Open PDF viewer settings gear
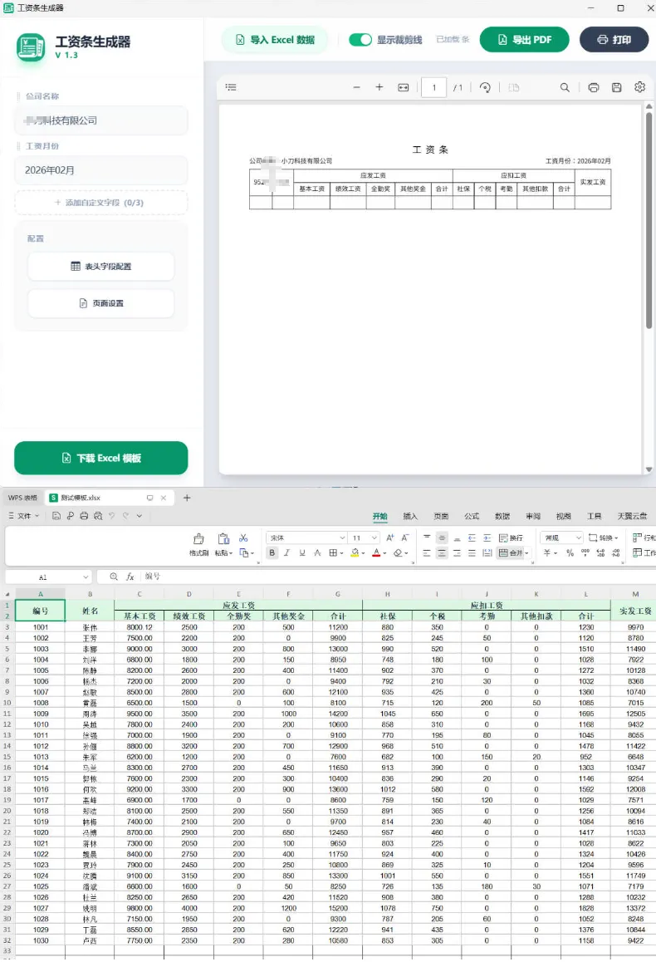Image resolution: width=656 pixels, height=962 pixels. tap(639, 87)
